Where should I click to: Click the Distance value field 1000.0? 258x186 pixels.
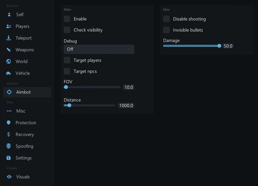click(126, 106)
